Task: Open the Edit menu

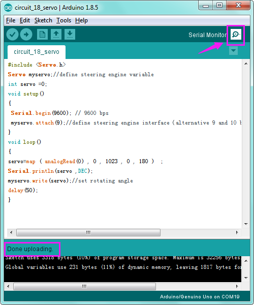Action: (25, 20)
